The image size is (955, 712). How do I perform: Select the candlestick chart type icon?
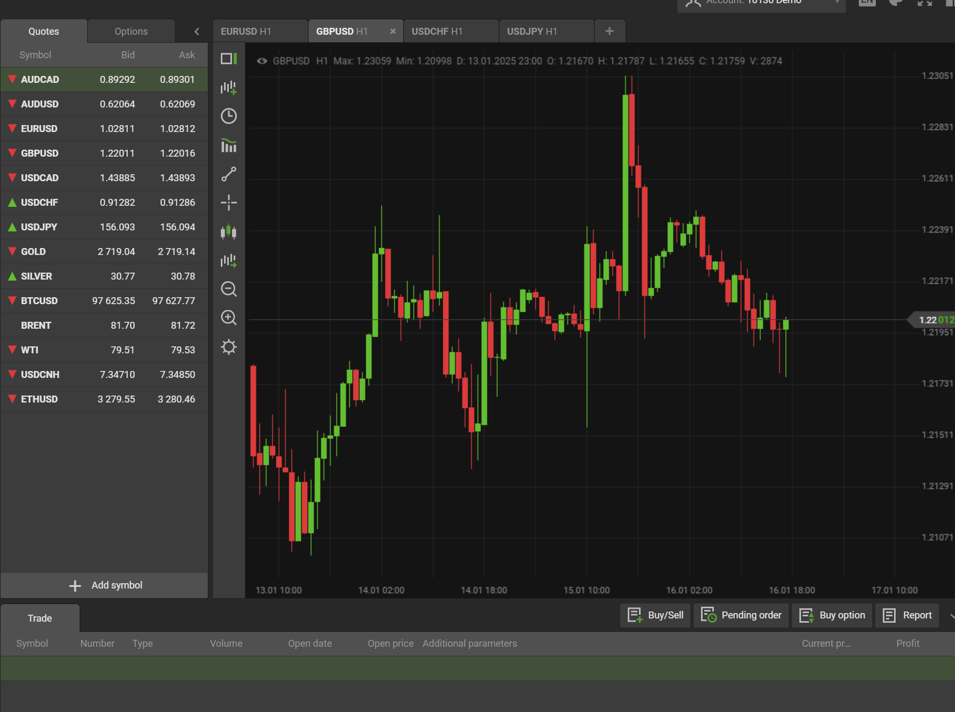(229, 231)
